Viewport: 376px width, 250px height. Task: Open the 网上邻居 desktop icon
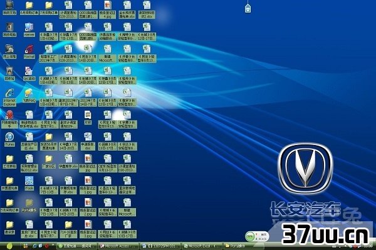pos(9,52)
